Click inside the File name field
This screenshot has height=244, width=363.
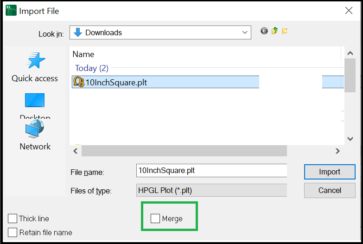click(211, 171)
